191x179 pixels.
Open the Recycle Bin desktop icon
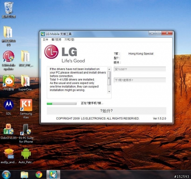[9, 8]
